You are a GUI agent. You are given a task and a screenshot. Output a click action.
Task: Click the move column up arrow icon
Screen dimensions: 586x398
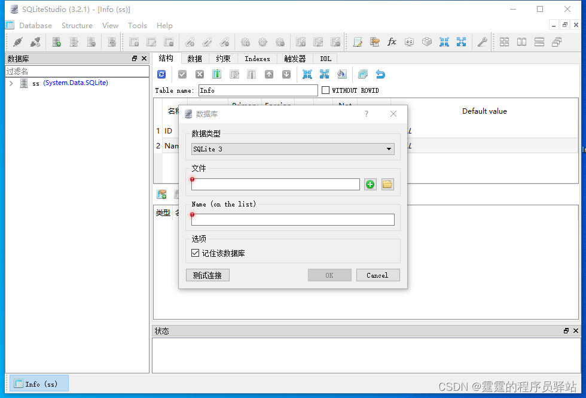pos(268,74)
